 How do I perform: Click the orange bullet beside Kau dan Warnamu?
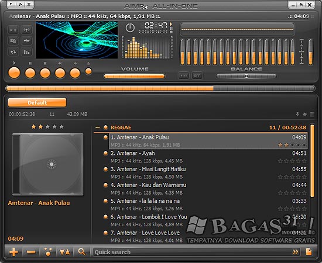[105, 185]
